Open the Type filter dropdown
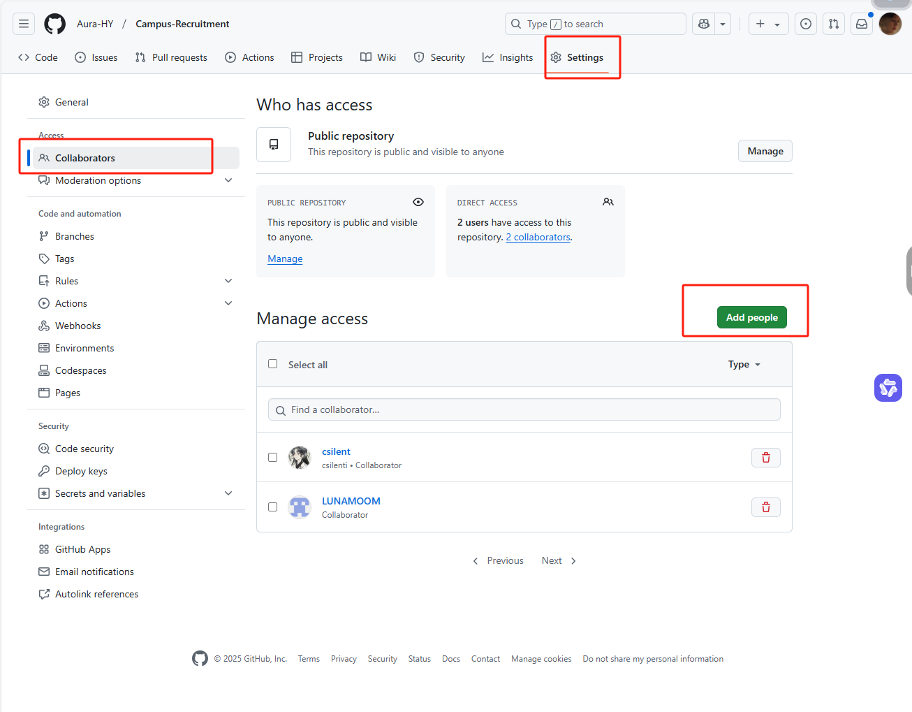The image size is (912, 712). tap(744, 365)
